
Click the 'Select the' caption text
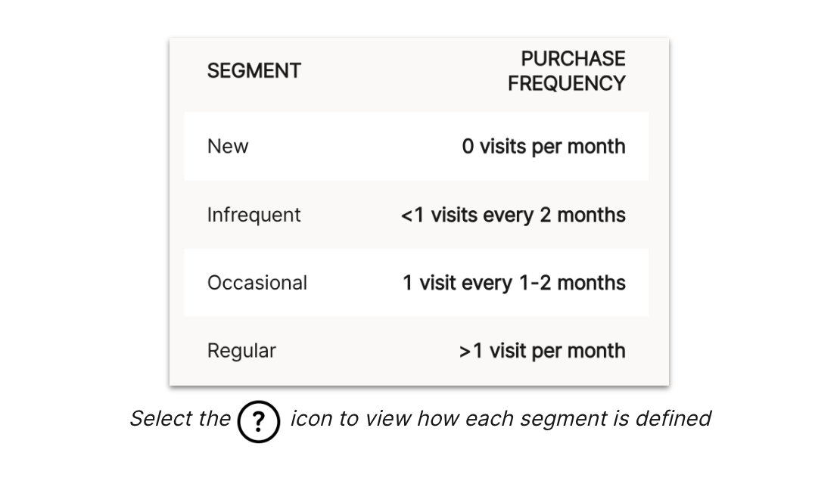pos(179,418)
